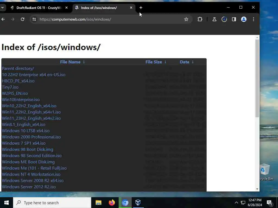Screen dimensions: 278x208
Task: View site information icon in address bar
Action: (x=34, y=19)
